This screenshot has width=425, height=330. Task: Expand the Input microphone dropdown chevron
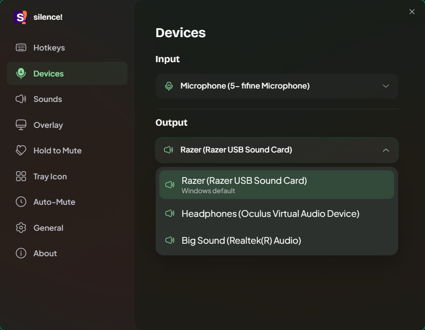pyautogui.click(x=386, y=86)
